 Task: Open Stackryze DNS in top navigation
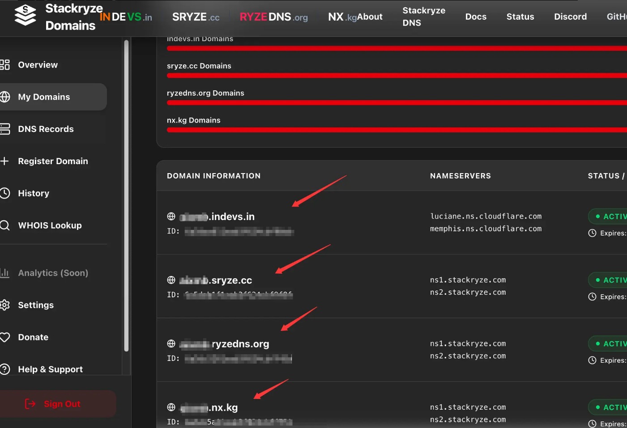pyautogui.click(x=424, y=17)
